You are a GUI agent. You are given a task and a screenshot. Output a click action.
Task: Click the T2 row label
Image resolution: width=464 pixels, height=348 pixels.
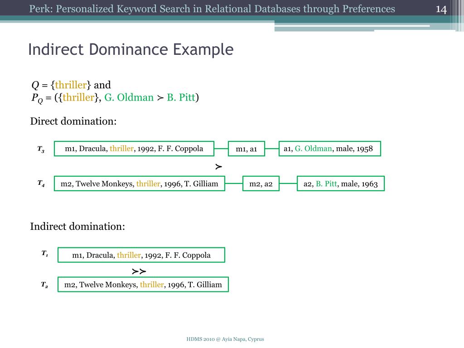44,285
